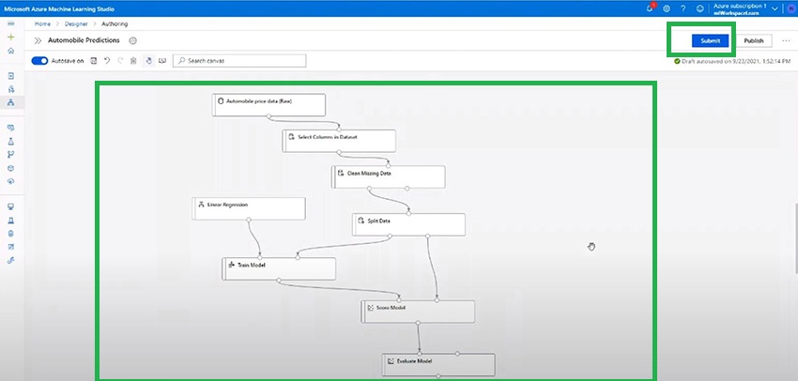Open more options ellipsis beside Publish
Image resolution: width=798 pixels, height=381 pixels.
click(x=786, y=40)
